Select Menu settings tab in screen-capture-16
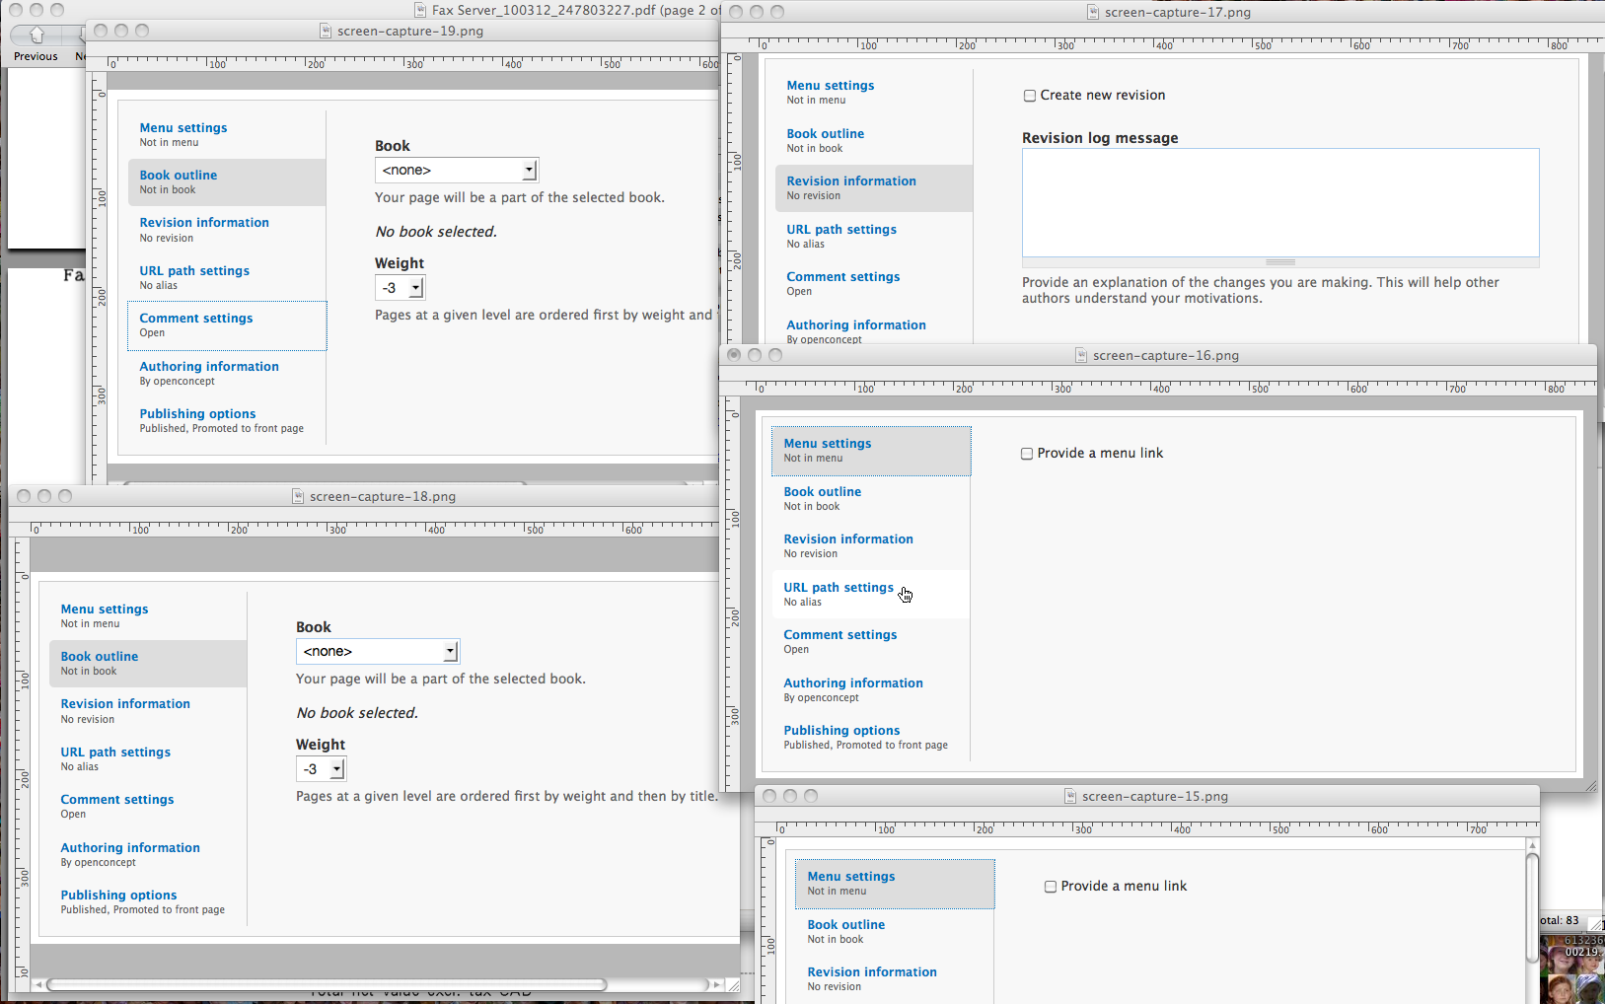Viewport: 1605px width, 1004px height. 871,451
